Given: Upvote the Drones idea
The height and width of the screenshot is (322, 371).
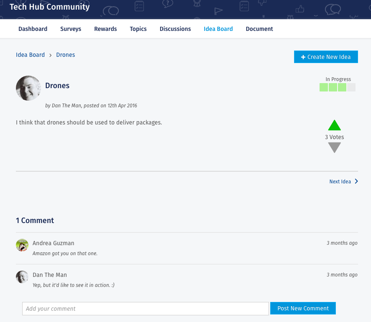Looking at the screenshot, I should click(334, 125).
